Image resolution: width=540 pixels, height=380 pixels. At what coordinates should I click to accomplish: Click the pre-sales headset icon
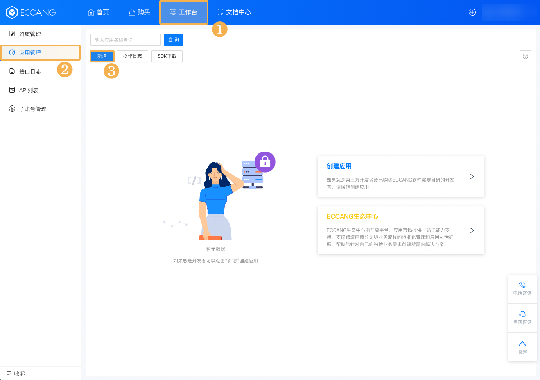tap(522, 314)
